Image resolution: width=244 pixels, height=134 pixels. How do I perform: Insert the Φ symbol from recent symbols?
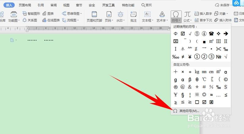(176, 34)
